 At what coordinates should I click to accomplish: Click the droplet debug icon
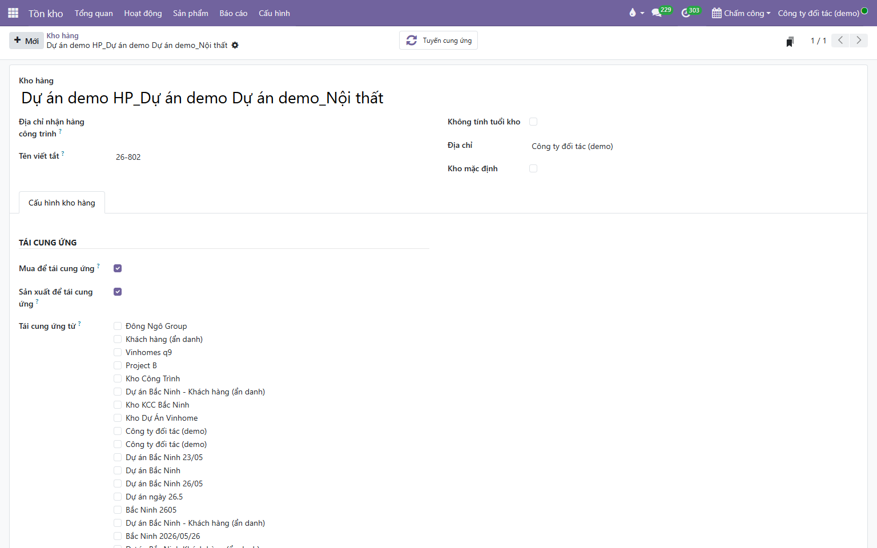pos(632,13)
